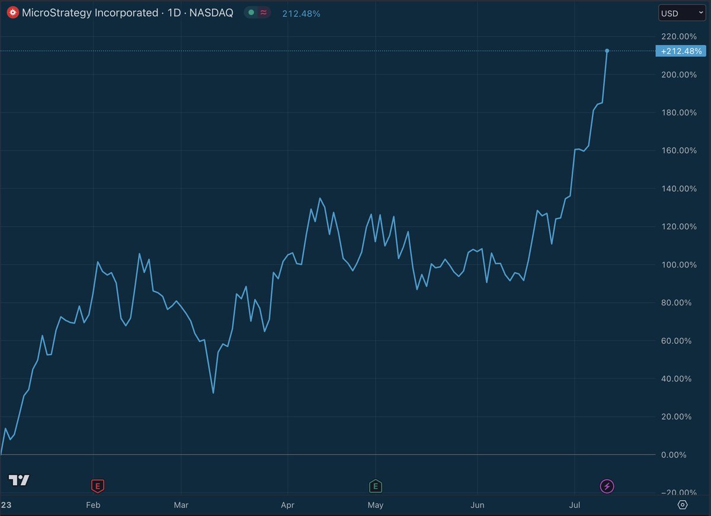Click the 100.00% axis label

pos(679,265)
